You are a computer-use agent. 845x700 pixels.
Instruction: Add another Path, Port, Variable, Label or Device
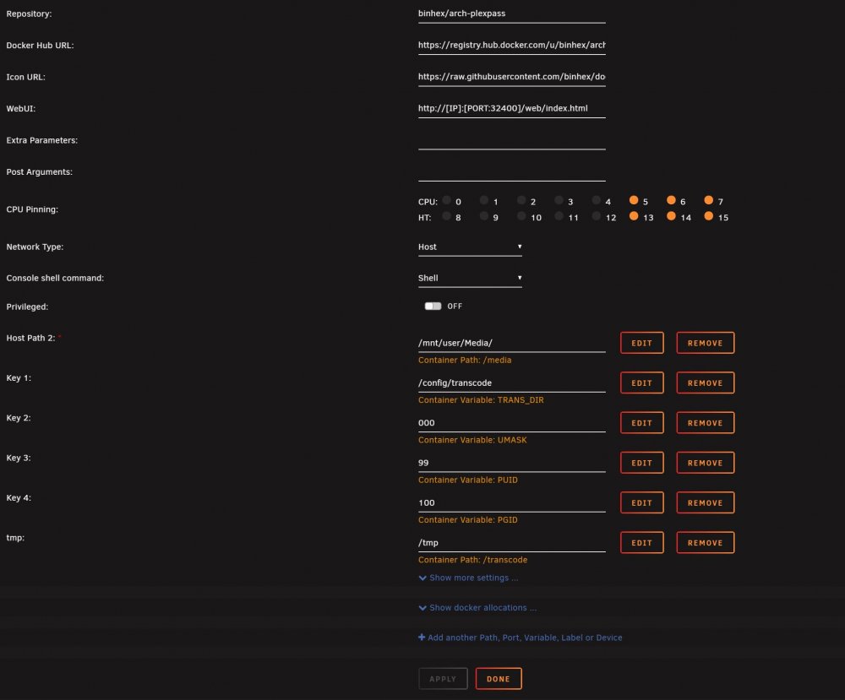(x=520, y=638)
